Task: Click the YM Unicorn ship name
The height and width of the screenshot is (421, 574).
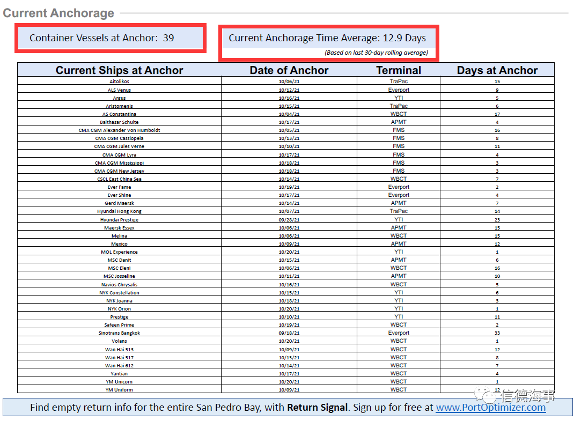Action: (x=119, y=381)
